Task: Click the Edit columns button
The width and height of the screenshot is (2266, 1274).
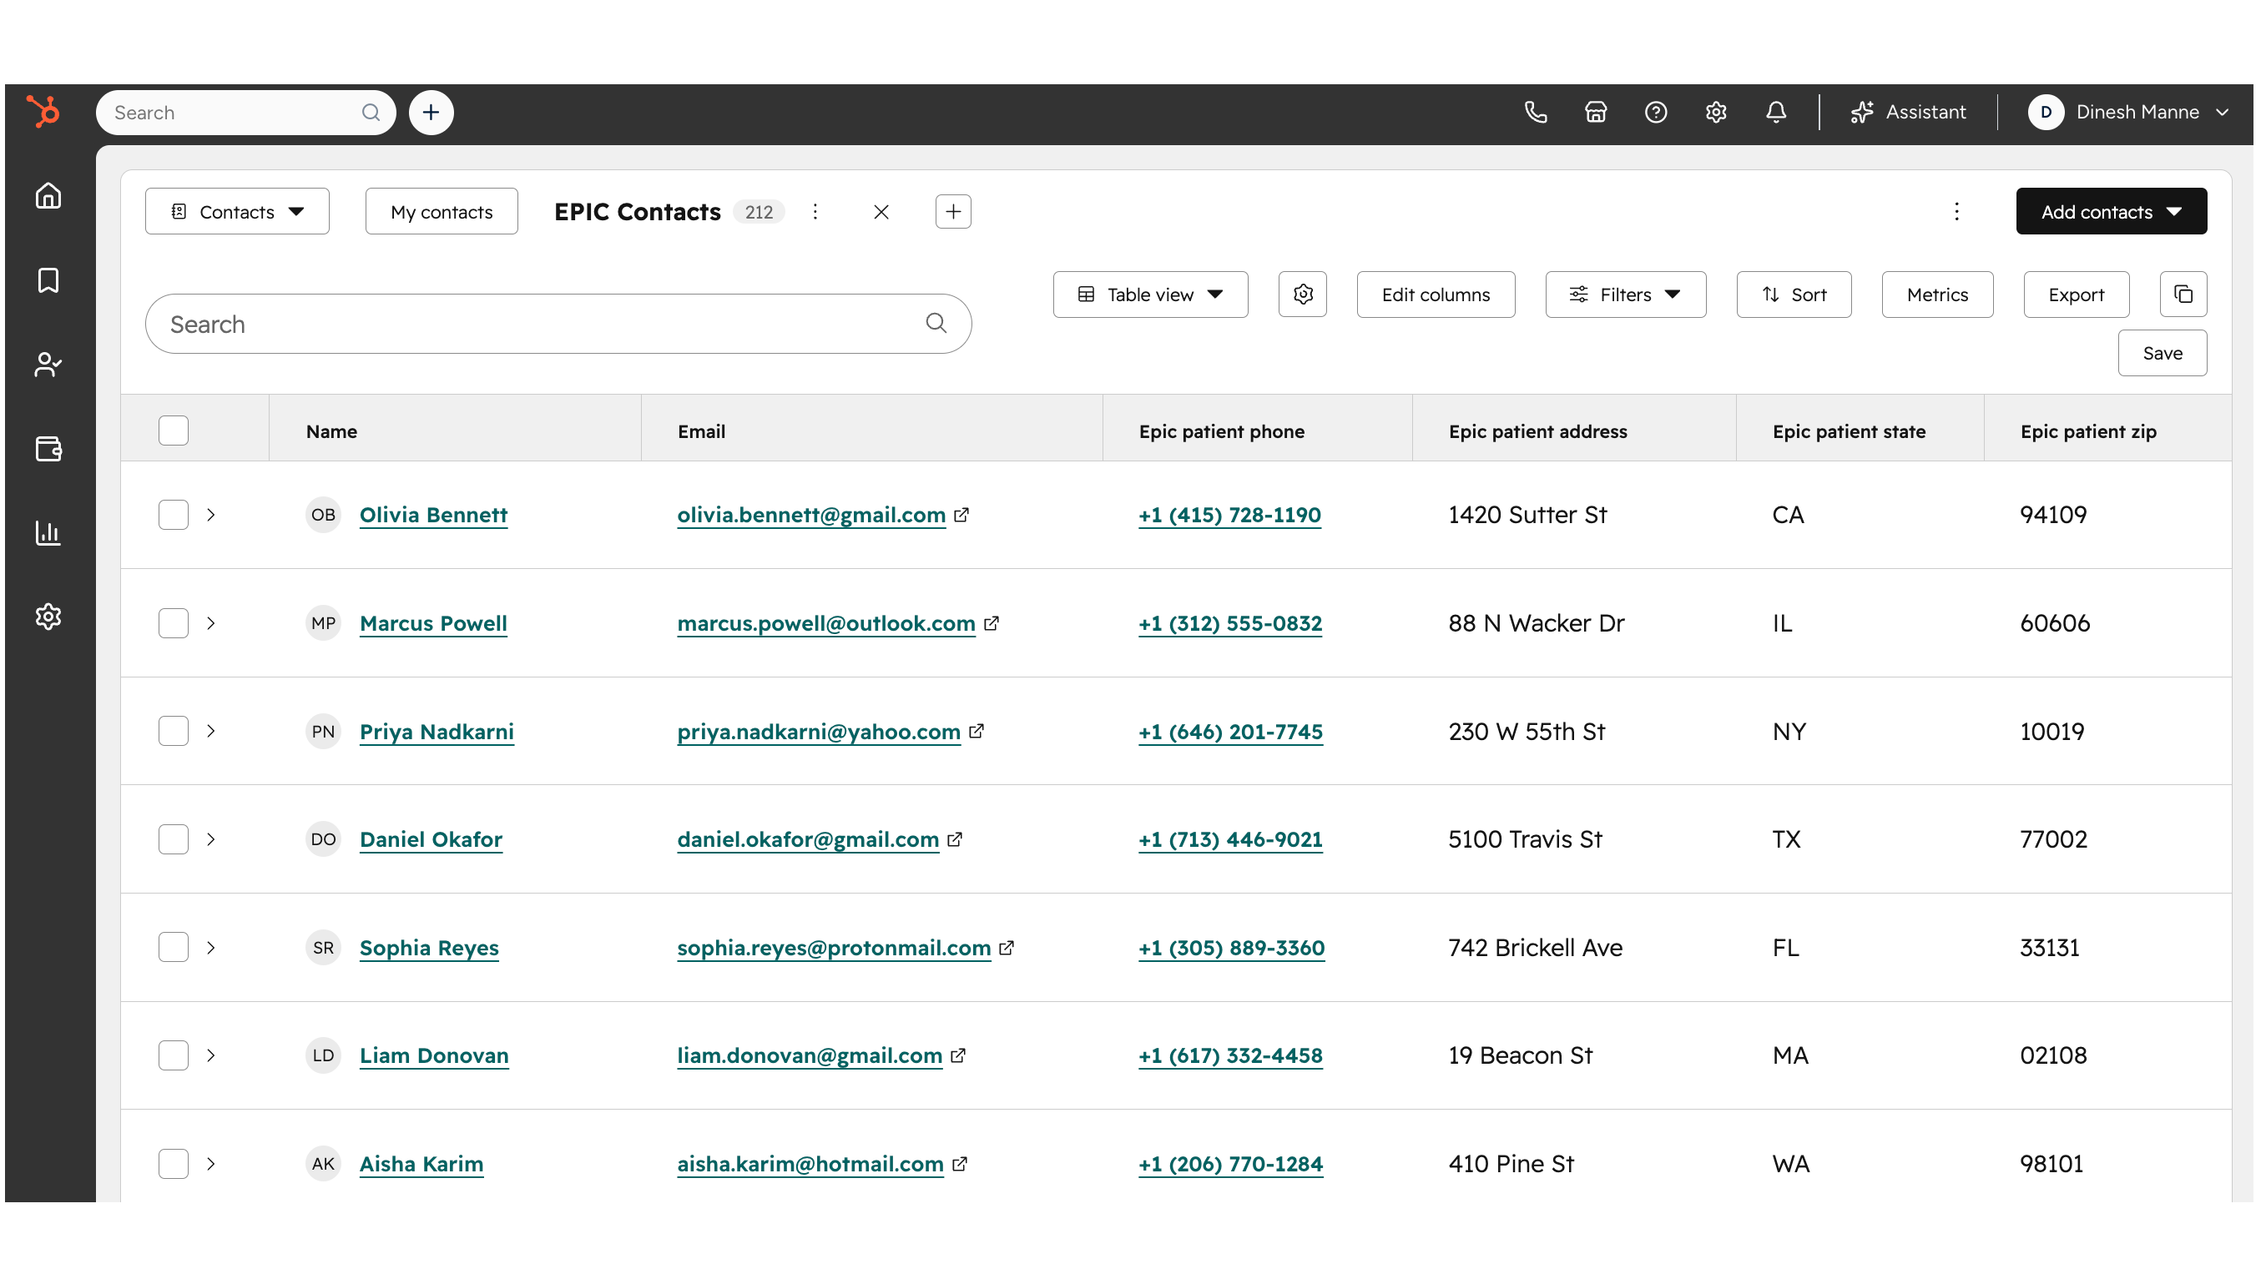Action: (x=1436, y=295)
